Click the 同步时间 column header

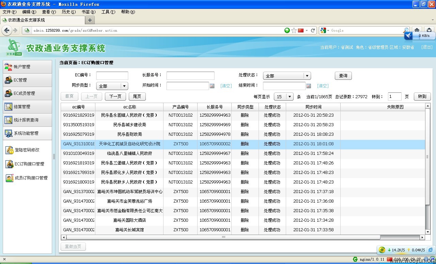pyautogui.click(x=313, y=107)
